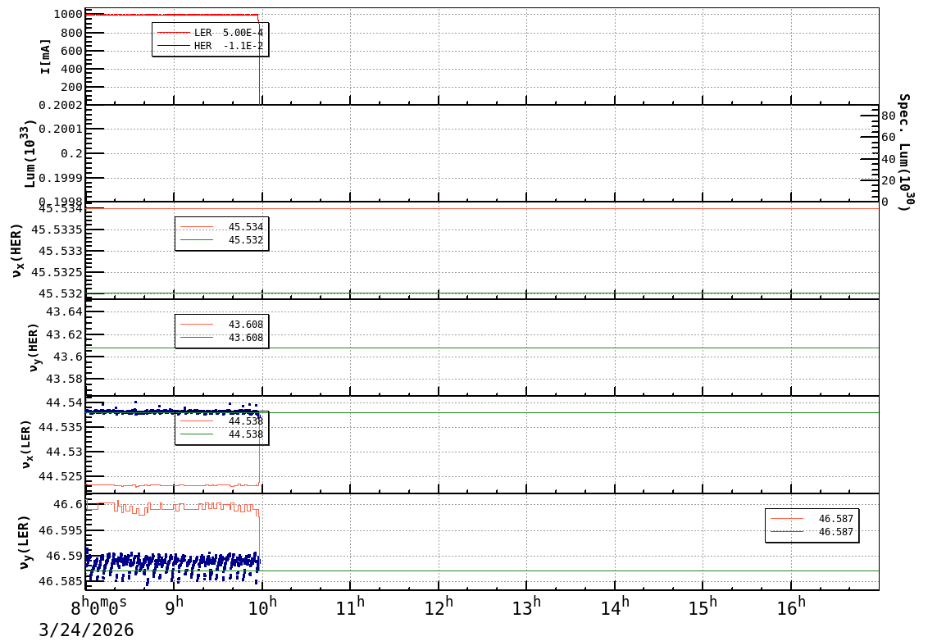Click the I[mA] vertical axis title
The height and width of the screenshot is (641, 946).
tap(46, 56)
